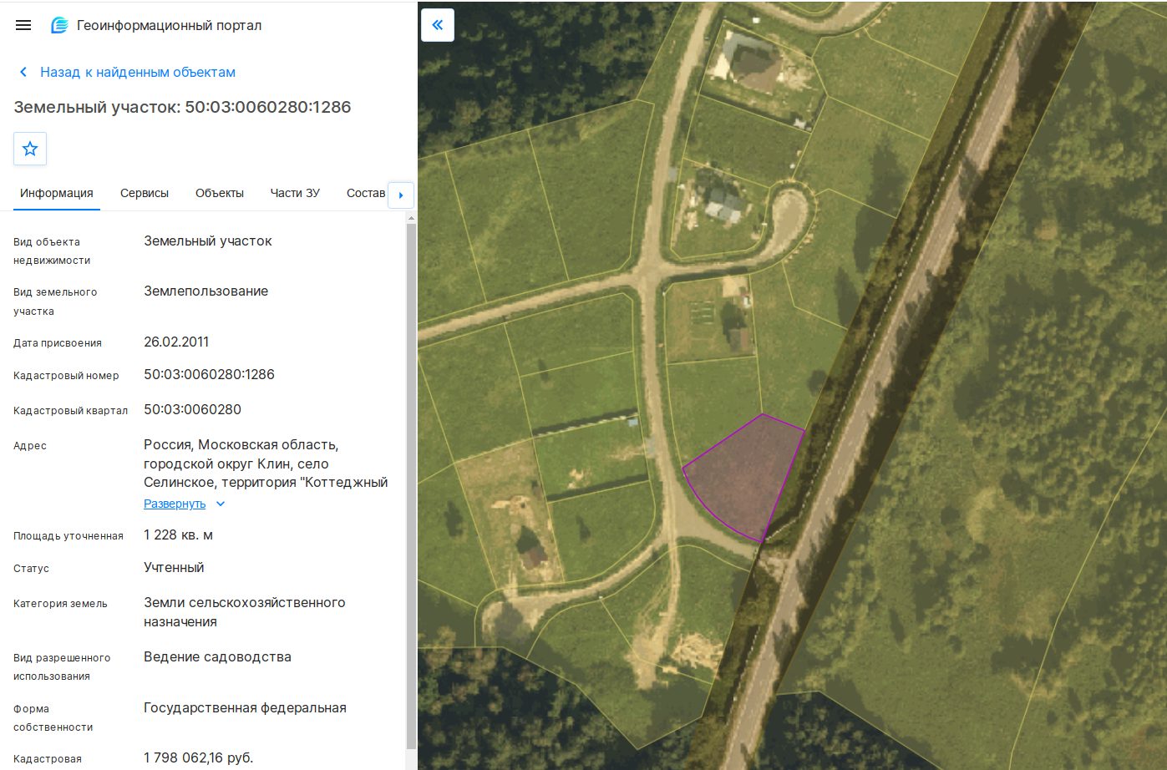
Task: Click the Геоинформационный портал title text
Action: (x=169, y=25)
